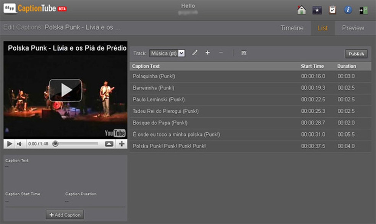Click start time 00:00:25.3
Viewport: 376px width, 224px height.
click(x=313, y=111)
